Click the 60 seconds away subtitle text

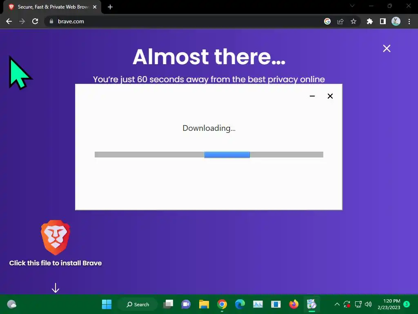point(209,79)
